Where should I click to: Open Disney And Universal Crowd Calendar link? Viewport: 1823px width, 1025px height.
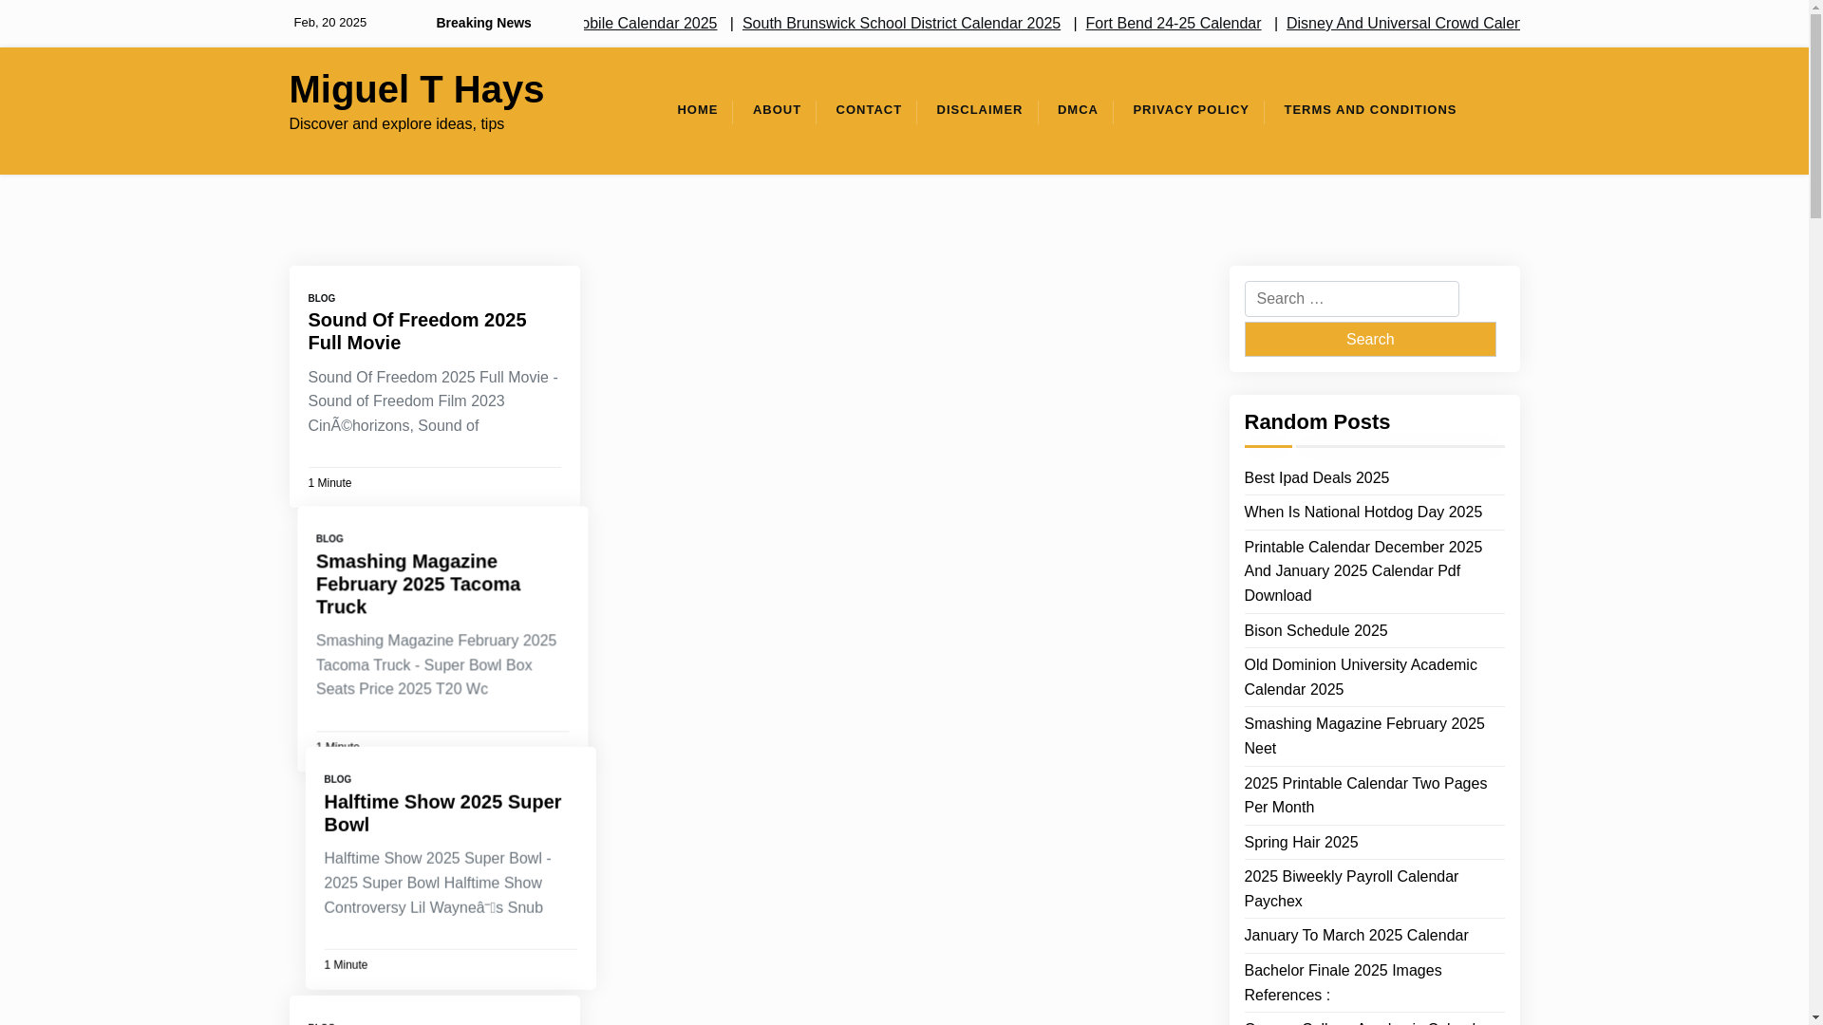coord(1402,23)
